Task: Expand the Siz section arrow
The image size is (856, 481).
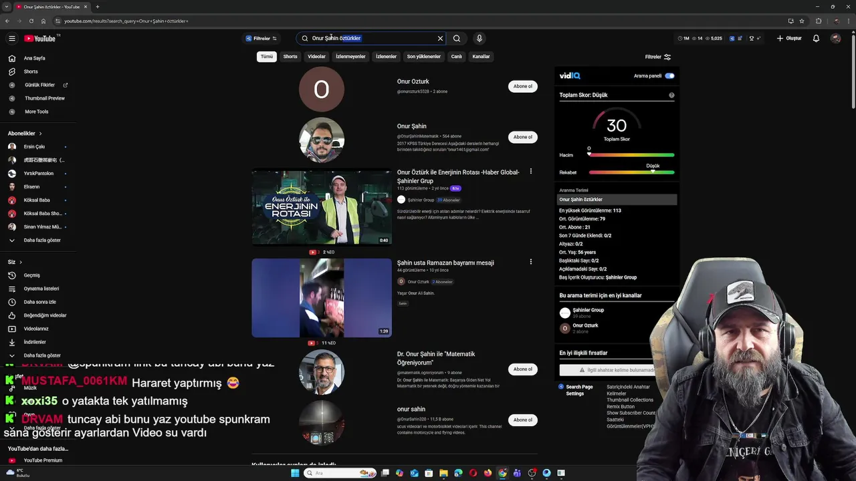Action: click(x=21, y=262)
